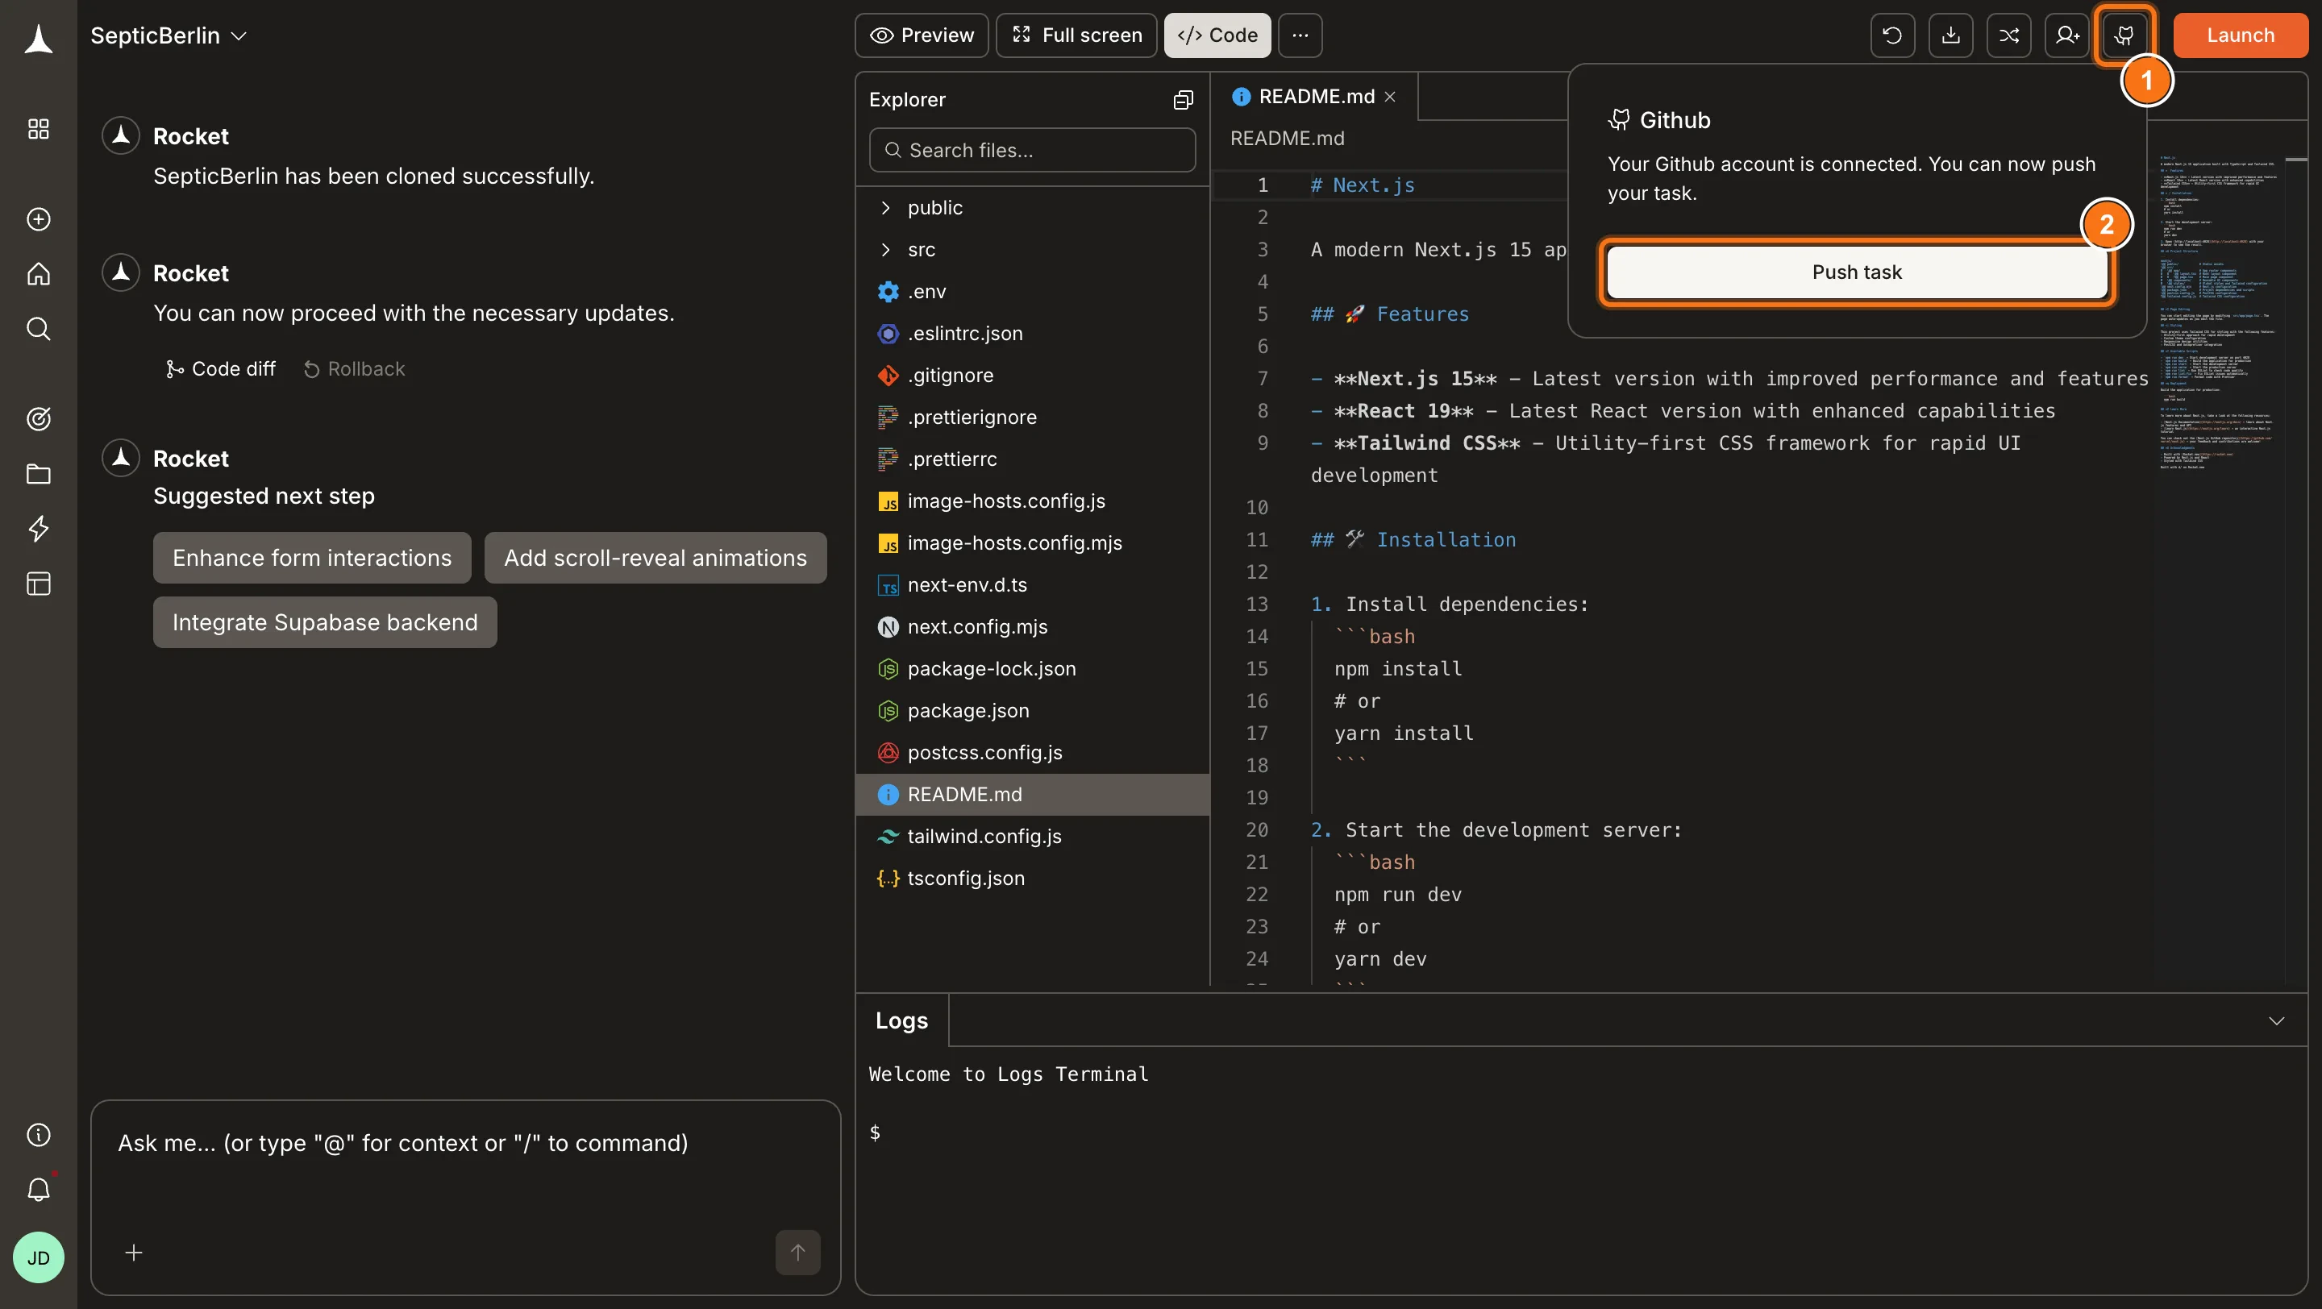Collapse the Logs panel with its chevron
This screenshot has height=1309, width=2322.
point(2278,1020)
